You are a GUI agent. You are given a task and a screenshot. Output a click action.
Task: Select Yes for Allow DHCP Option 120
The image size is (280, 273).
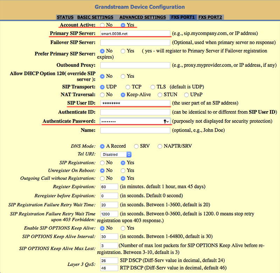tap(123, 76)
